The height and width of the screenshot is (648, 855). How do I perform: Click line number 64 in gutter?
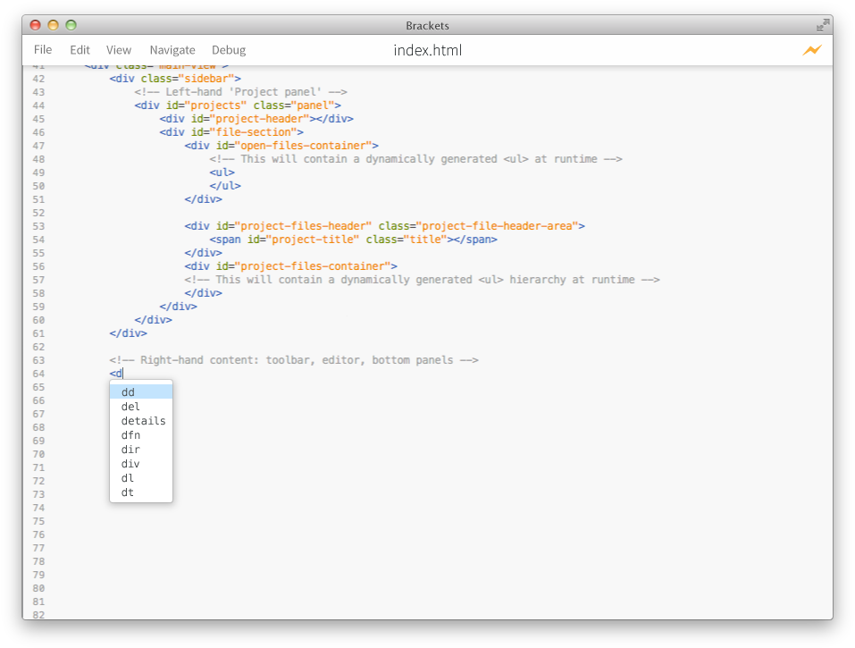38,374
